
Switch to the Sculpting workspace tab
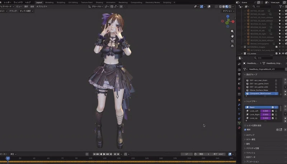61,3
